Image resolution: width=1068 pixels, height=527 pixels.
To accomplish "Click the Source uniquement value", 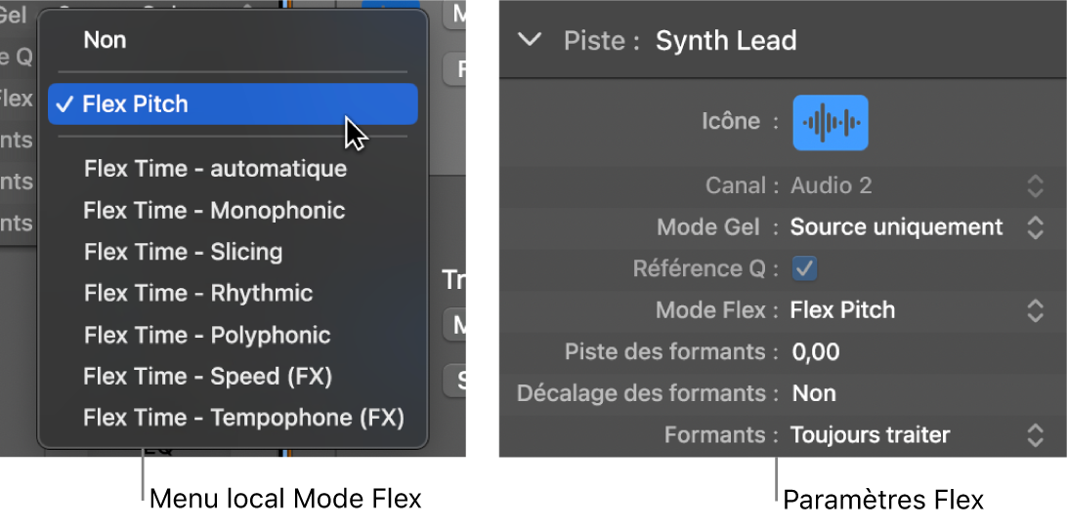I will (896, 227).
